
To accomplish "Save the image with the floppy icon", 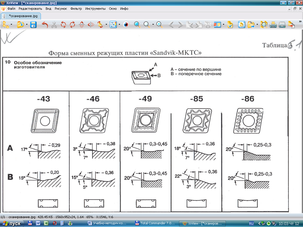I will [33, 25].
